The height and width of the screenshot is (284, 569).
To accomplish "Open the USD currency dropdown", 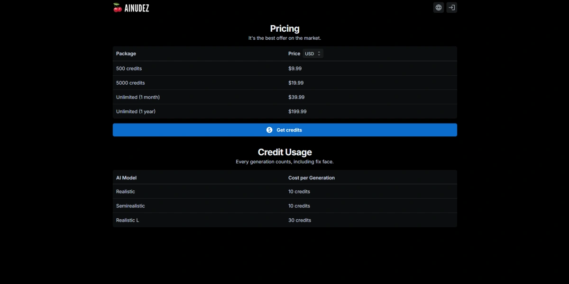I will [x=313, y=54].
